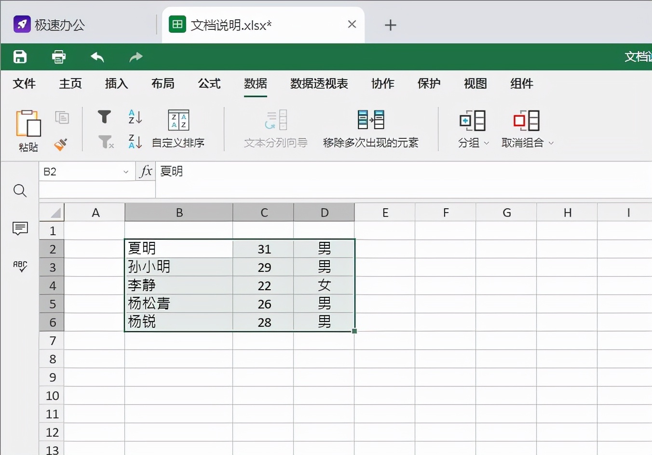Click the Copy icon next to Paste
Screen dimensions: 652x455
pyautogui.click(x=62, y=117)
